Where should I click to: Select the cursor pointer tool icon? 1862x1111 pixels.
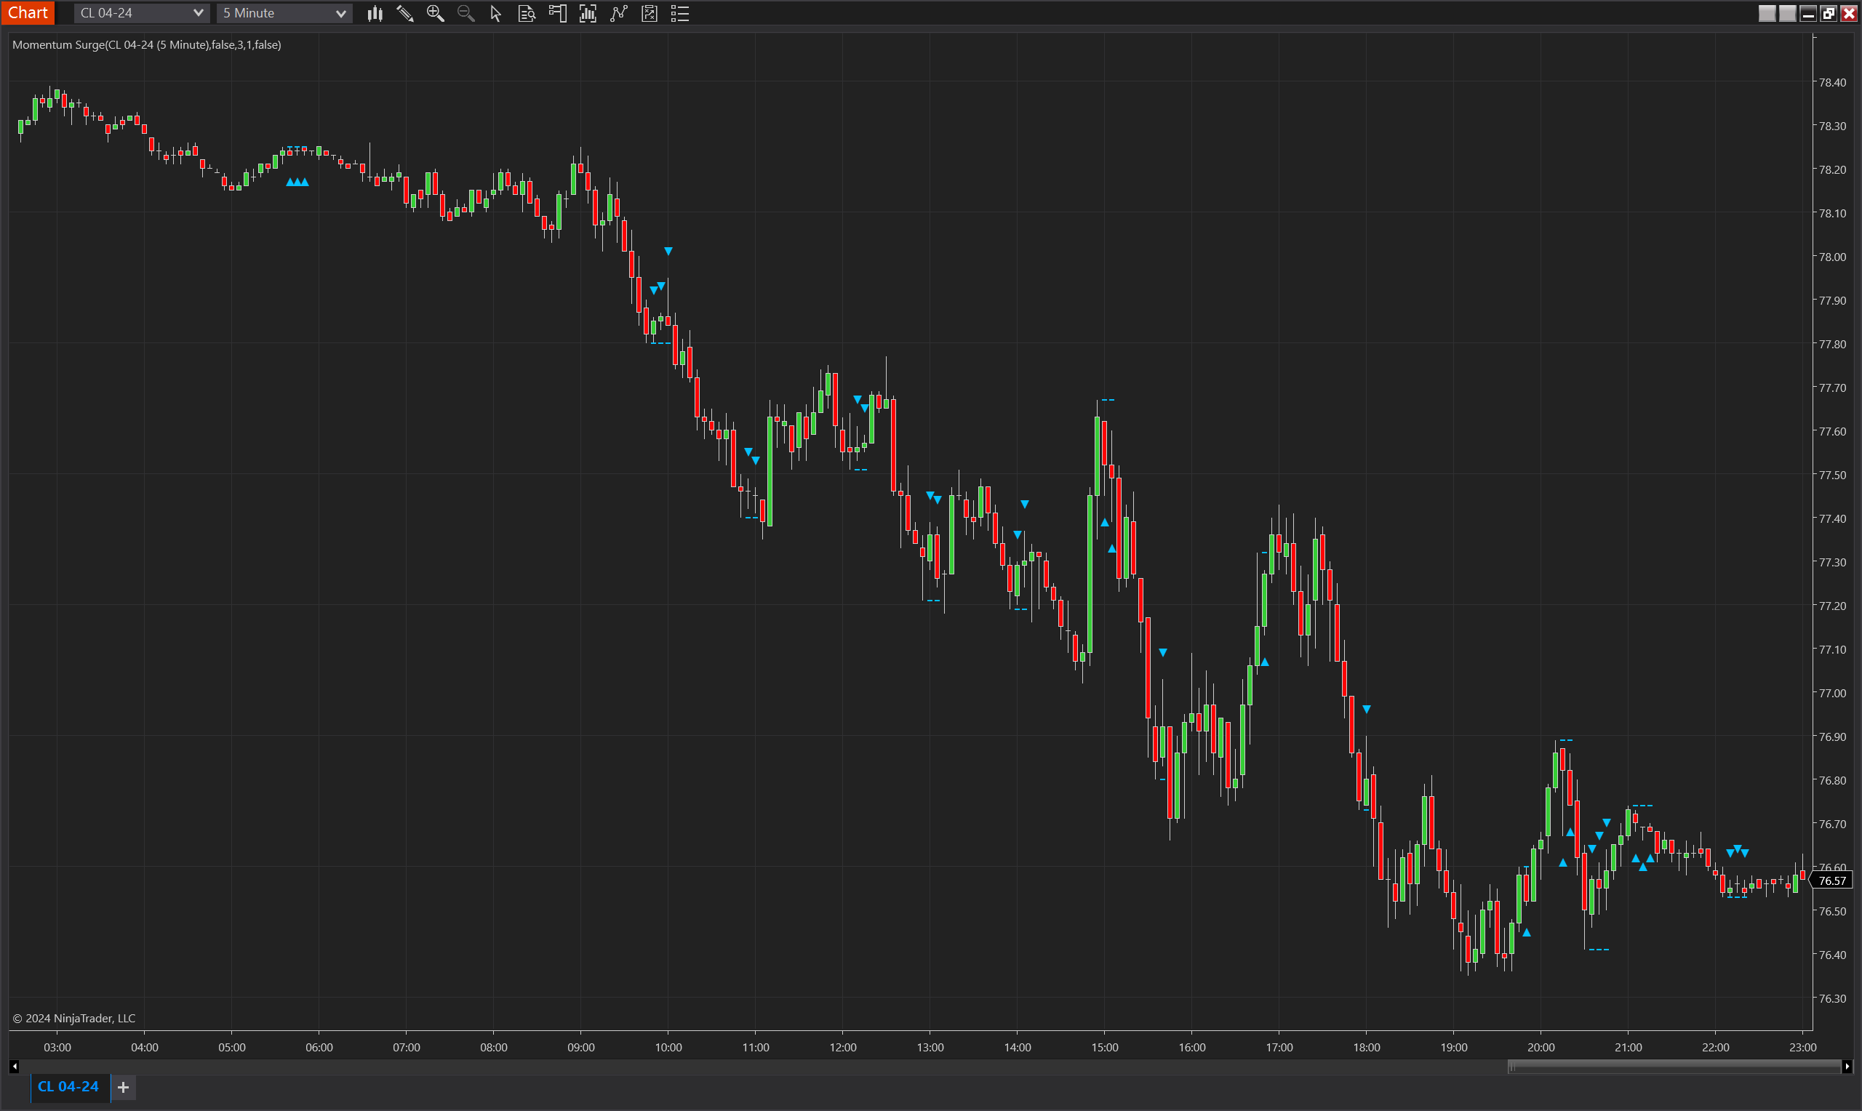(x=495, y=13)
